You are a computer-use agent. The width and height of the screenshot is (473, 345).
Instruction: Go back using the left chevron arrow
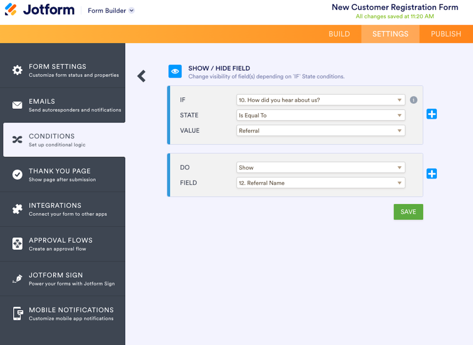[x=142, y=76]
